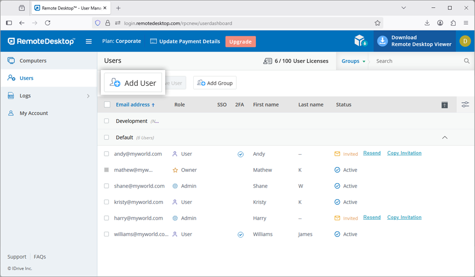Screen dimensions: 475x277
Task: Open the Groups dropdown
Action: pos(353,61)
